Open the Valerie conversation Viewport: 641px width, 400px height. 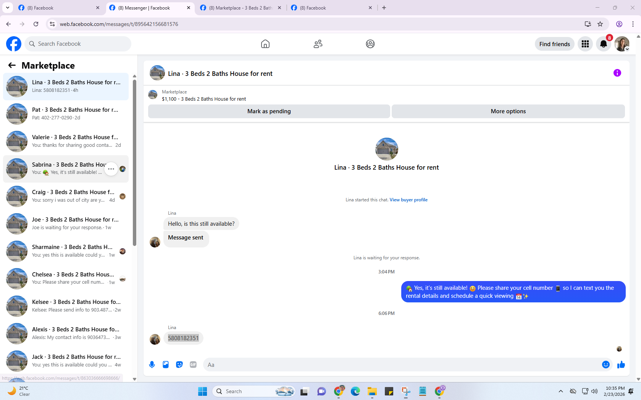pos(66,141)
